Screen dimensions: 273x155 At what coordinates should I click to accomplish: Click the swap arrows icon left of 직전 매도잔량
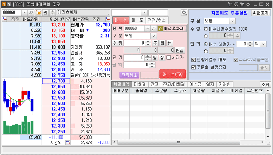click(5, 19)
